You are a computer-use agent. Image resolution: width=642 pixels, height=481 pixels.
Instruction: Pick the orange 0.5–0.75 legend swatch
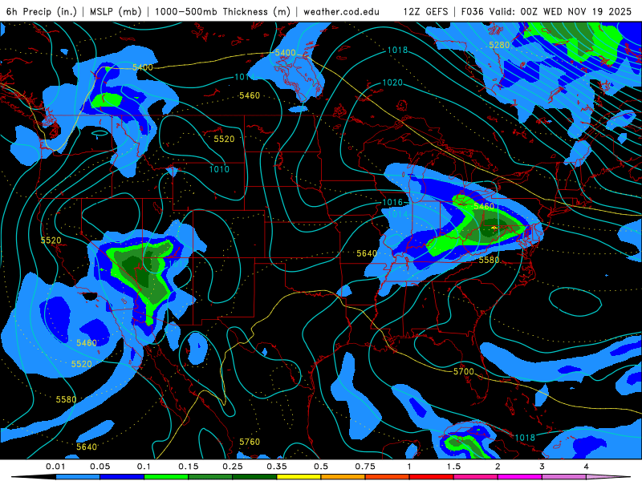tap(343, 477)
